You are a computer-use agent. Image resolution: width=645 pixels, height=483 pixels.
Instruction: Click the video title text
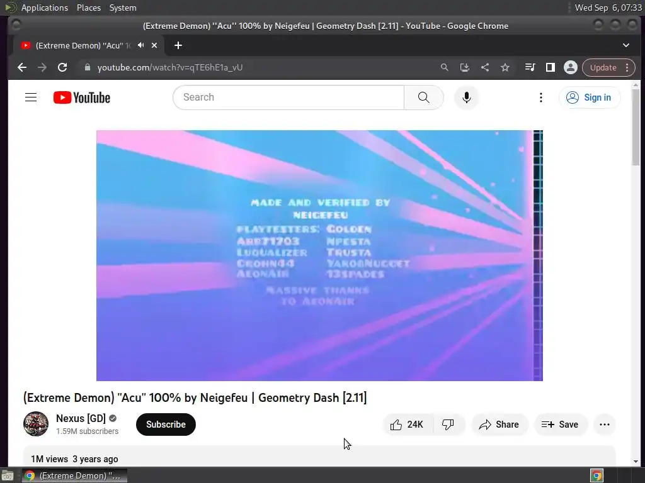click(195, 397)
